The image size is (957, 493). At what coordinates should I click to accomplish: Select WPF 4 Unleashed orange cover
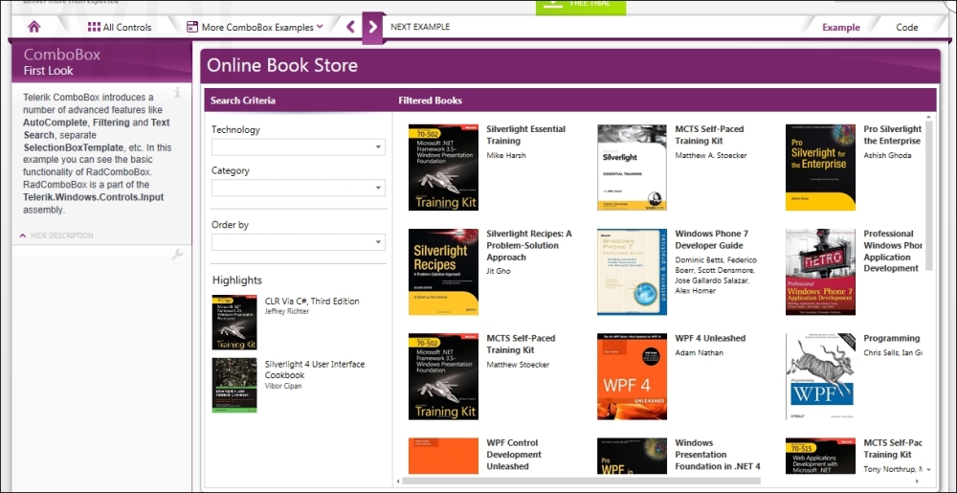click(x=632, y=376)
